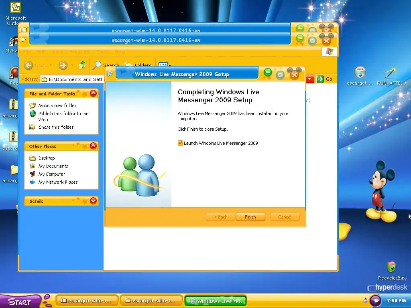The height and width of the screenshot is (308, 411).
Task: Open the Views icon in Explorer toolbar
Action: [163, 64]
